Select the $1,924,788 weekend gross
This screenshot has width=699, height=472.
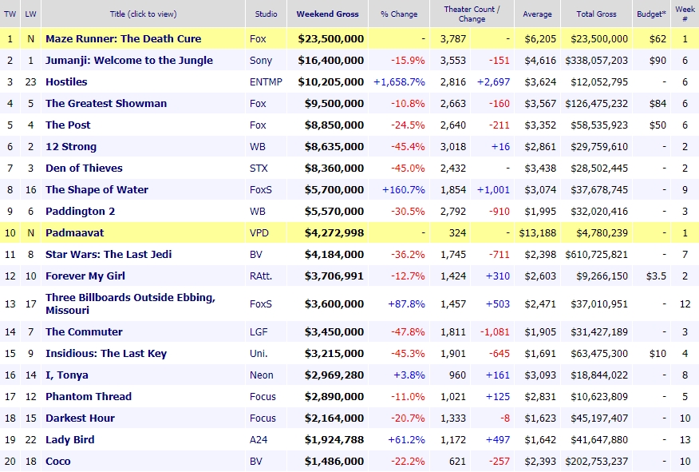[x=334, y=440]
